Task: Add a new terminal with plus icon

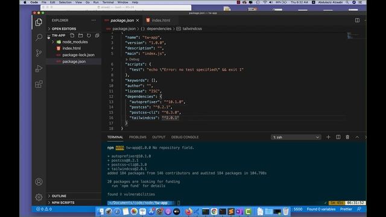Action: pyautogui.click(x=328, y=137)
